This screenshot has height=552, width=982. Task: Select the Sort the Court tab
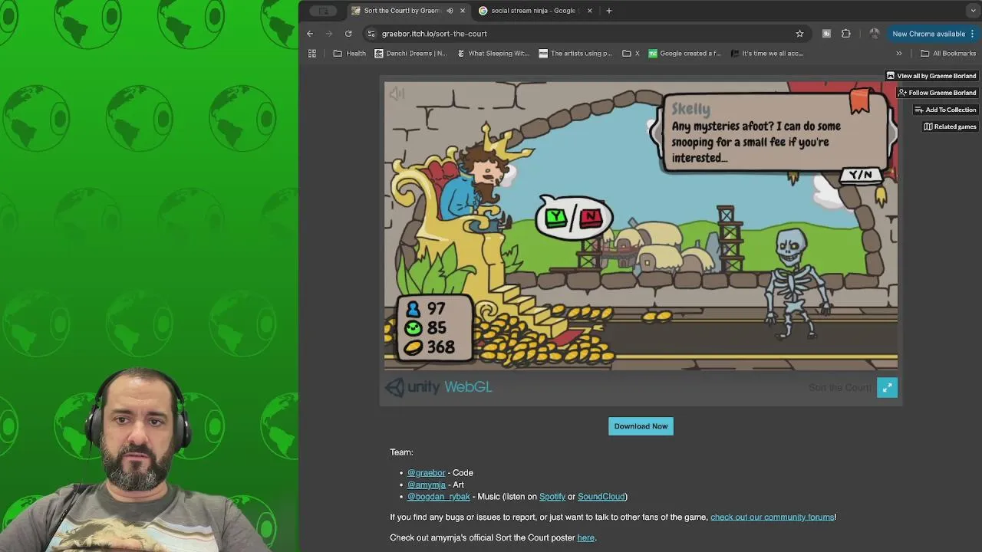[x=409, y=11]
